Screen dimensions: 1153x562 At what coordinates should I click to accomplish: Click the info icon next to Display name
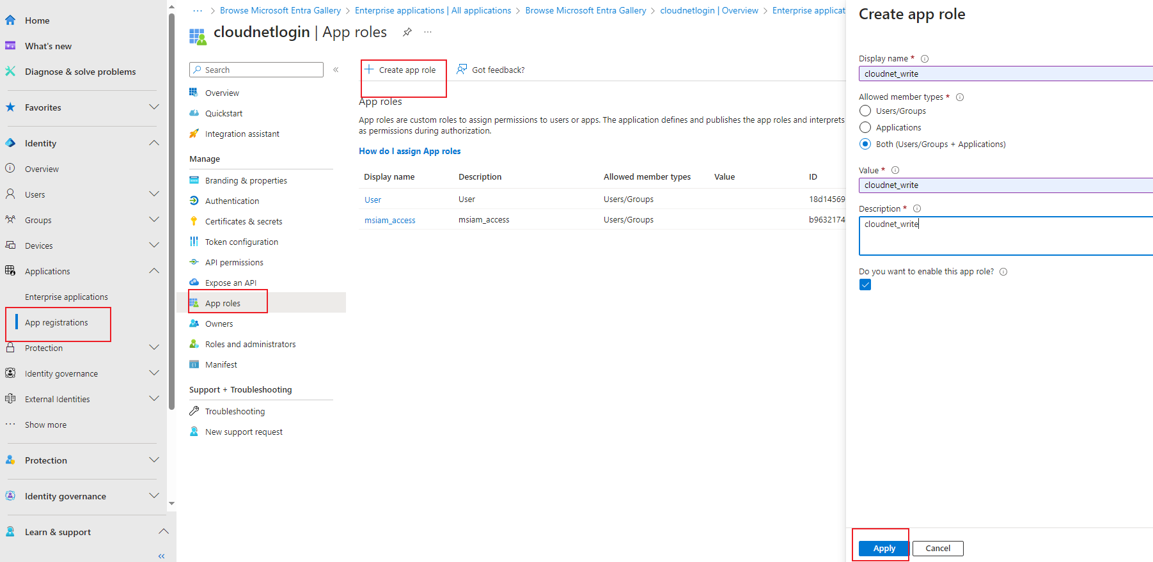925,59
